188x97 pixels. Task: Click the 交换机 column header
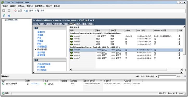pos(130,31)
